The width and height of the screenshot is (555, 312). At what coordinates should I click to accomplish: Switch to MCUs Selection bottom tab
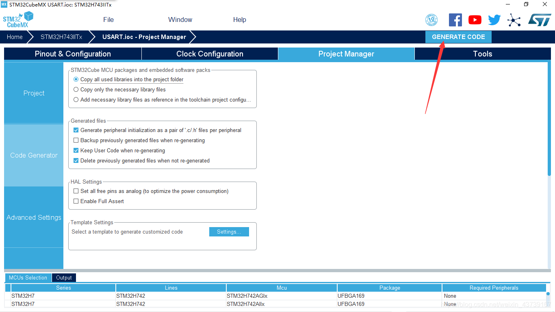28,277
